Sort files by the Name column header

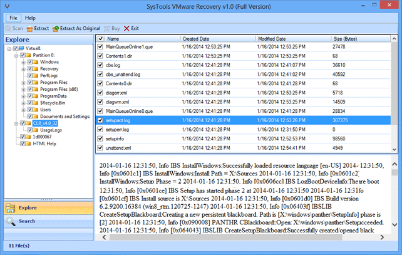click(143, 39)
